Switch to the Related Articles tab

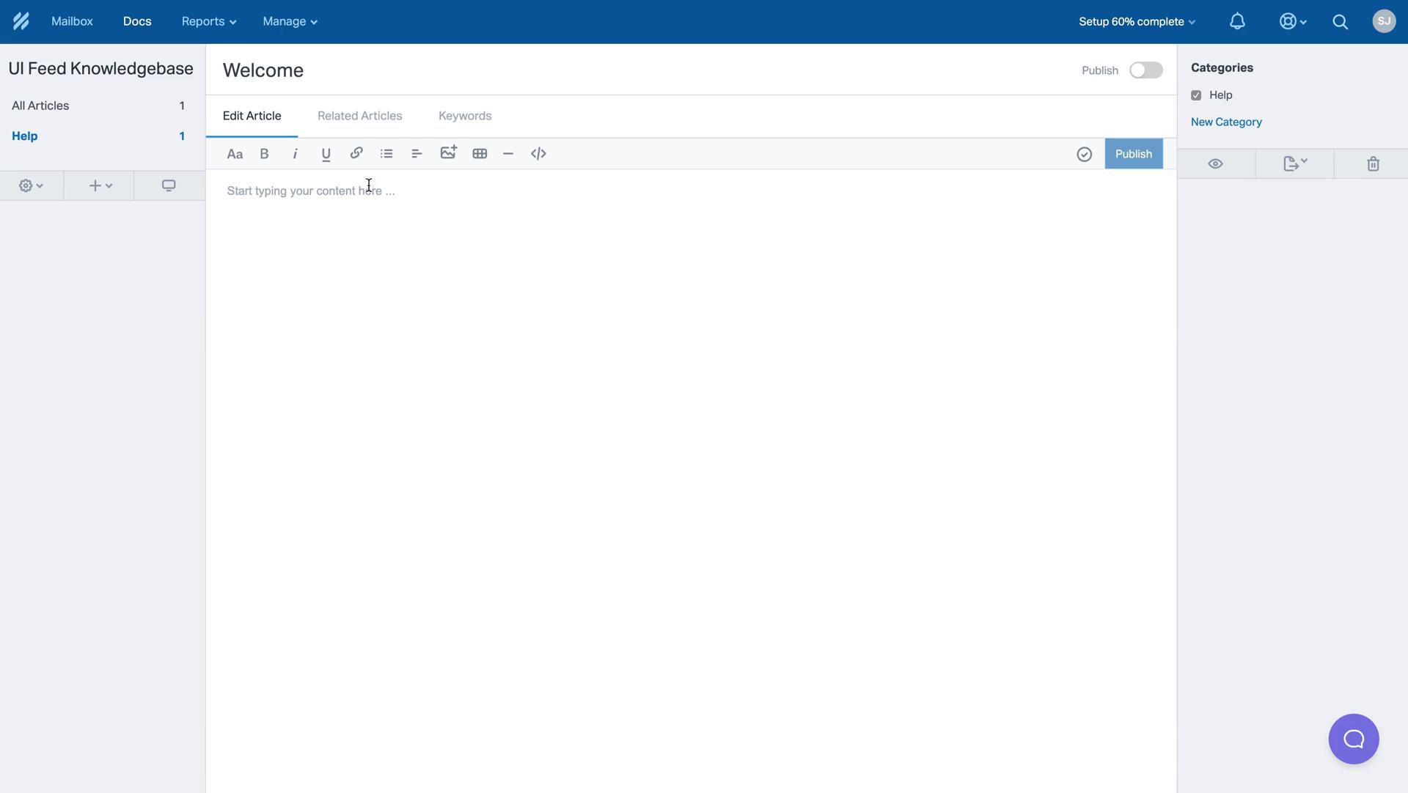tap(359, 116)
